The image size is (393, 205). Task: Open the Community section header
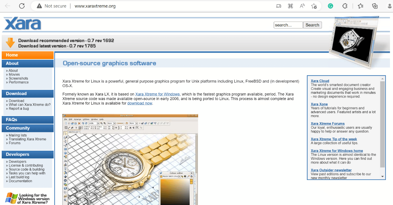[x=28, y=128]
